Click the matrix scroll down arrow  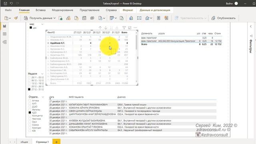click(x=136, y=82)
